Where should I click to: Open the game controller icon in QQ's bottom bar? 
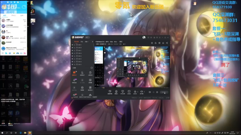[x=17, y=53]
